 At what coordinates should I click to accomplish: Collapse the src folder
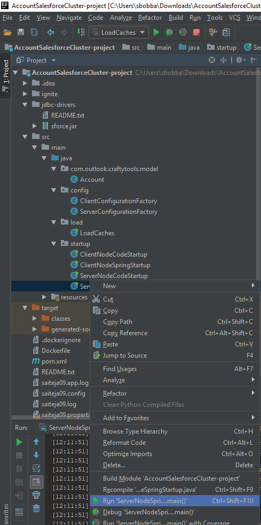point(25,137)
